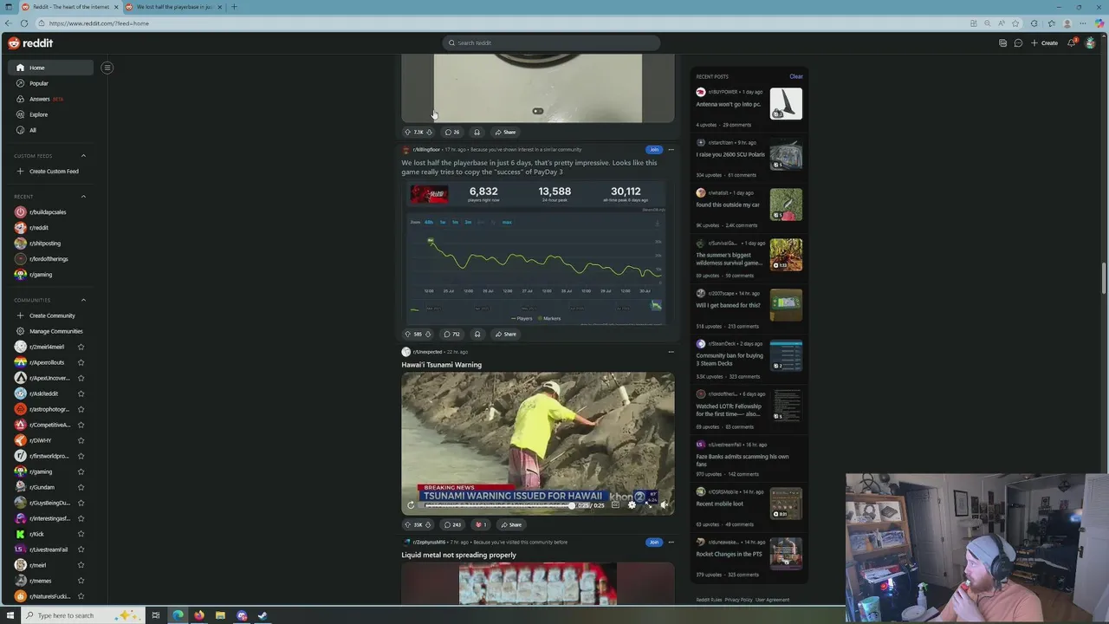Screen dimensions: 1109x624
Task: Open Faze Banks admits scamming recent post
Action: (743, 460)
